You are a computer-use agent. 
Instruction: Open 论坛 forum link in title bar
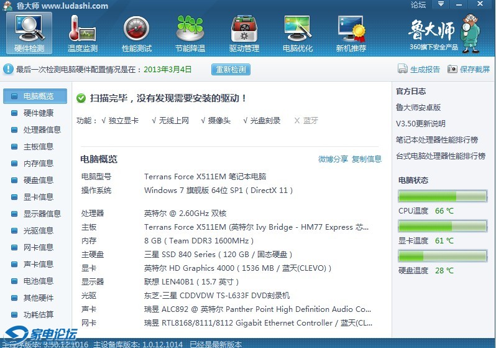click(x=418, y=5)
